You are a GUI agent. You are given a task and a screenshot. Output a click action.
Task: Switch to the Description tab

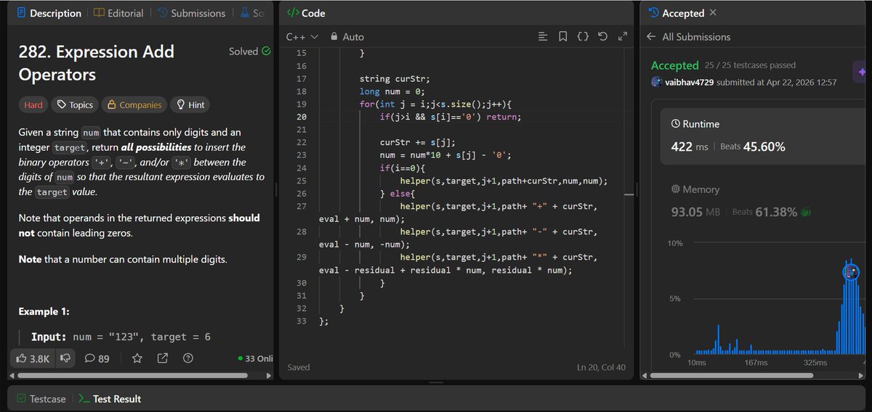[x=49, y=13]
